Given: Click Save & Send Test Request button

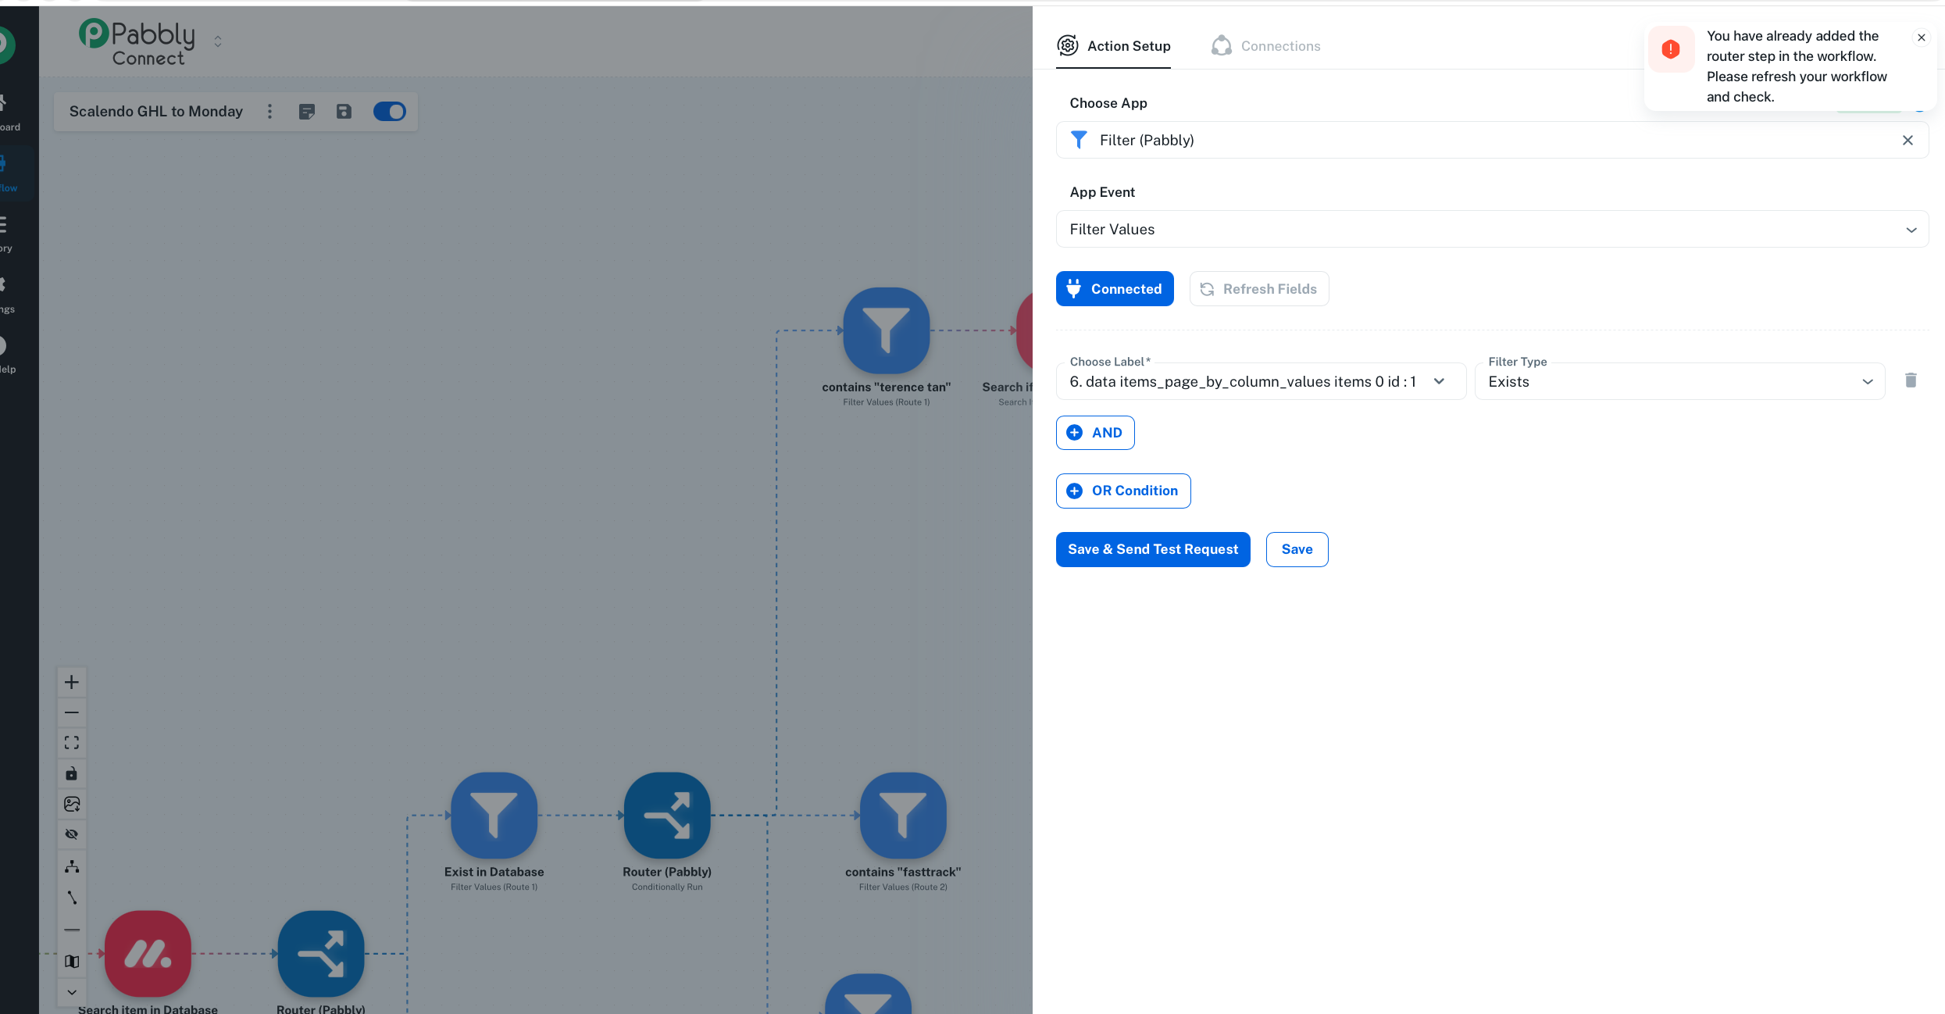Looking at the screenshot, I should [x=1152, y=549].
